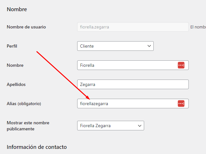206x154 pixels.
Task: Click the 'Alias (obligatorio)' label
Action: click(x=24, y=104)
